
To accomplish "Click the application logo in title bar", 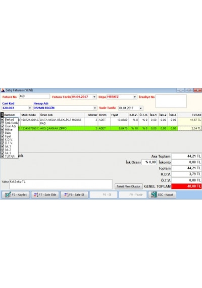I will point(3,90).
